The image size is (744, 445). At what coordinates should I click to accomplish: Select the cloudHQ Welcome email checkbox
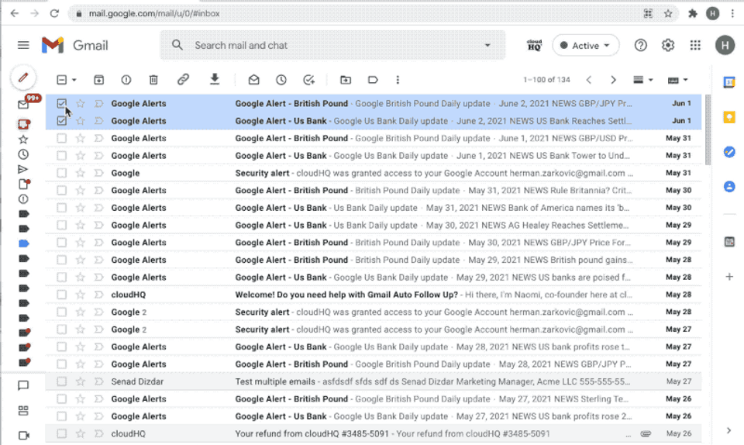[x=61, y=295]
